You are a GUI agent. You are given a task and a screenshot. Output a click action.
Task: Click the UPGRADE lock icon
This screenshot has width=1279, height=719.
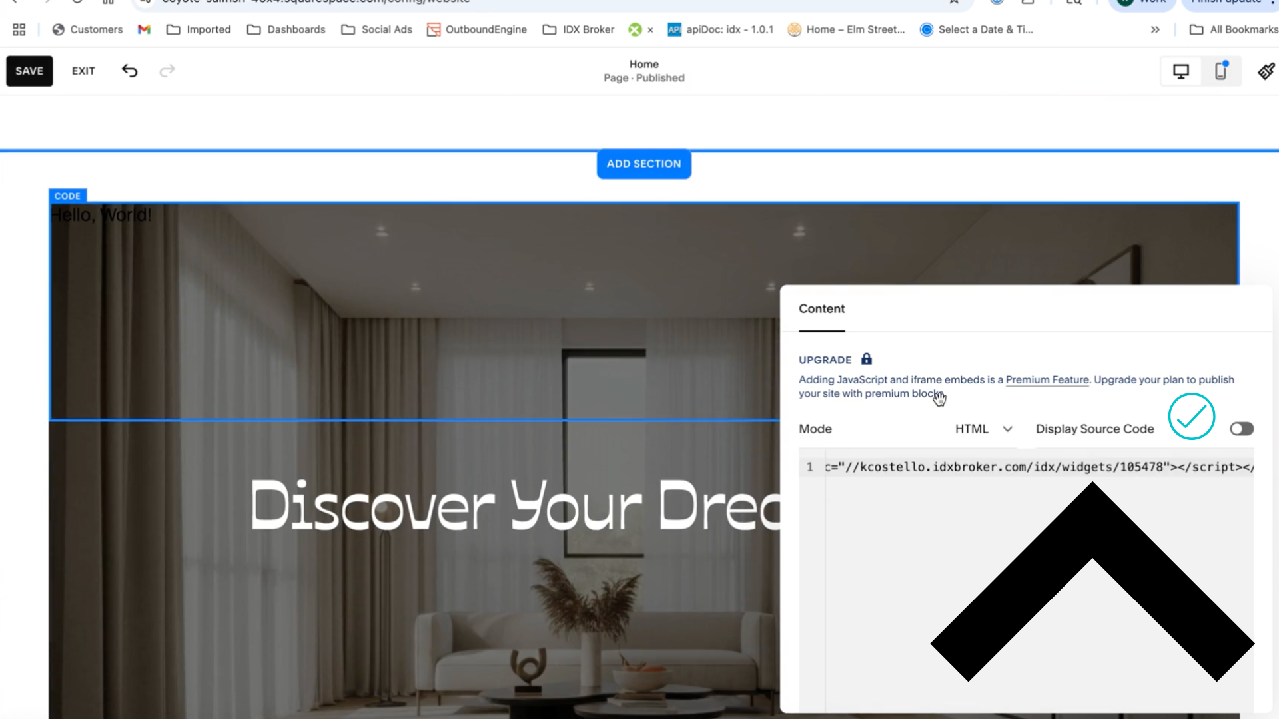coord(866,359)
